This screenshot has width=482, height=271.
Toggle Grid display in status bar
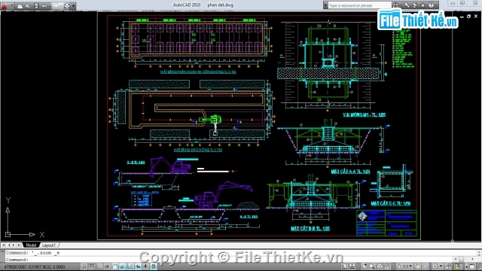point(91,266)
